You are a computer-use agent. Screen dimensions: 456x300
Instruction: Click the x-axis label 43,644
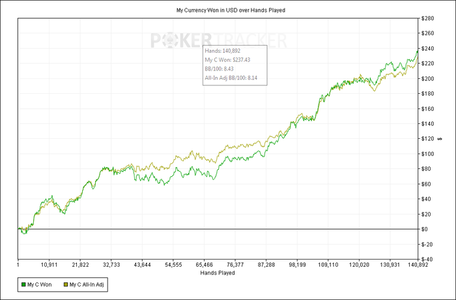point(142,265)
